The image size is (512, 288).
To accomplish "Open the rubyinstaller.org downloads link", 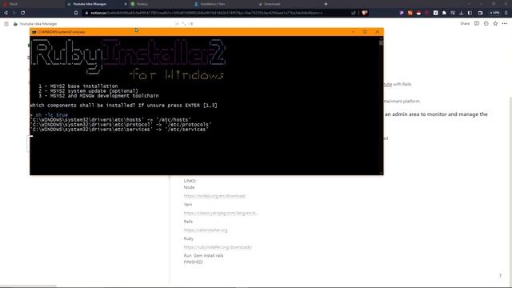I will pyautogui.click(x=218, y=247).
